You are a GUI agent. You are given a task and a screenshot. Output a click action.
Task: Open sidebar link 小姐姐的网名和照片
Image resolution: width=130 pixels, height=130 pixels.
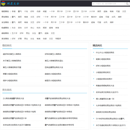click(x=104, y=79)
